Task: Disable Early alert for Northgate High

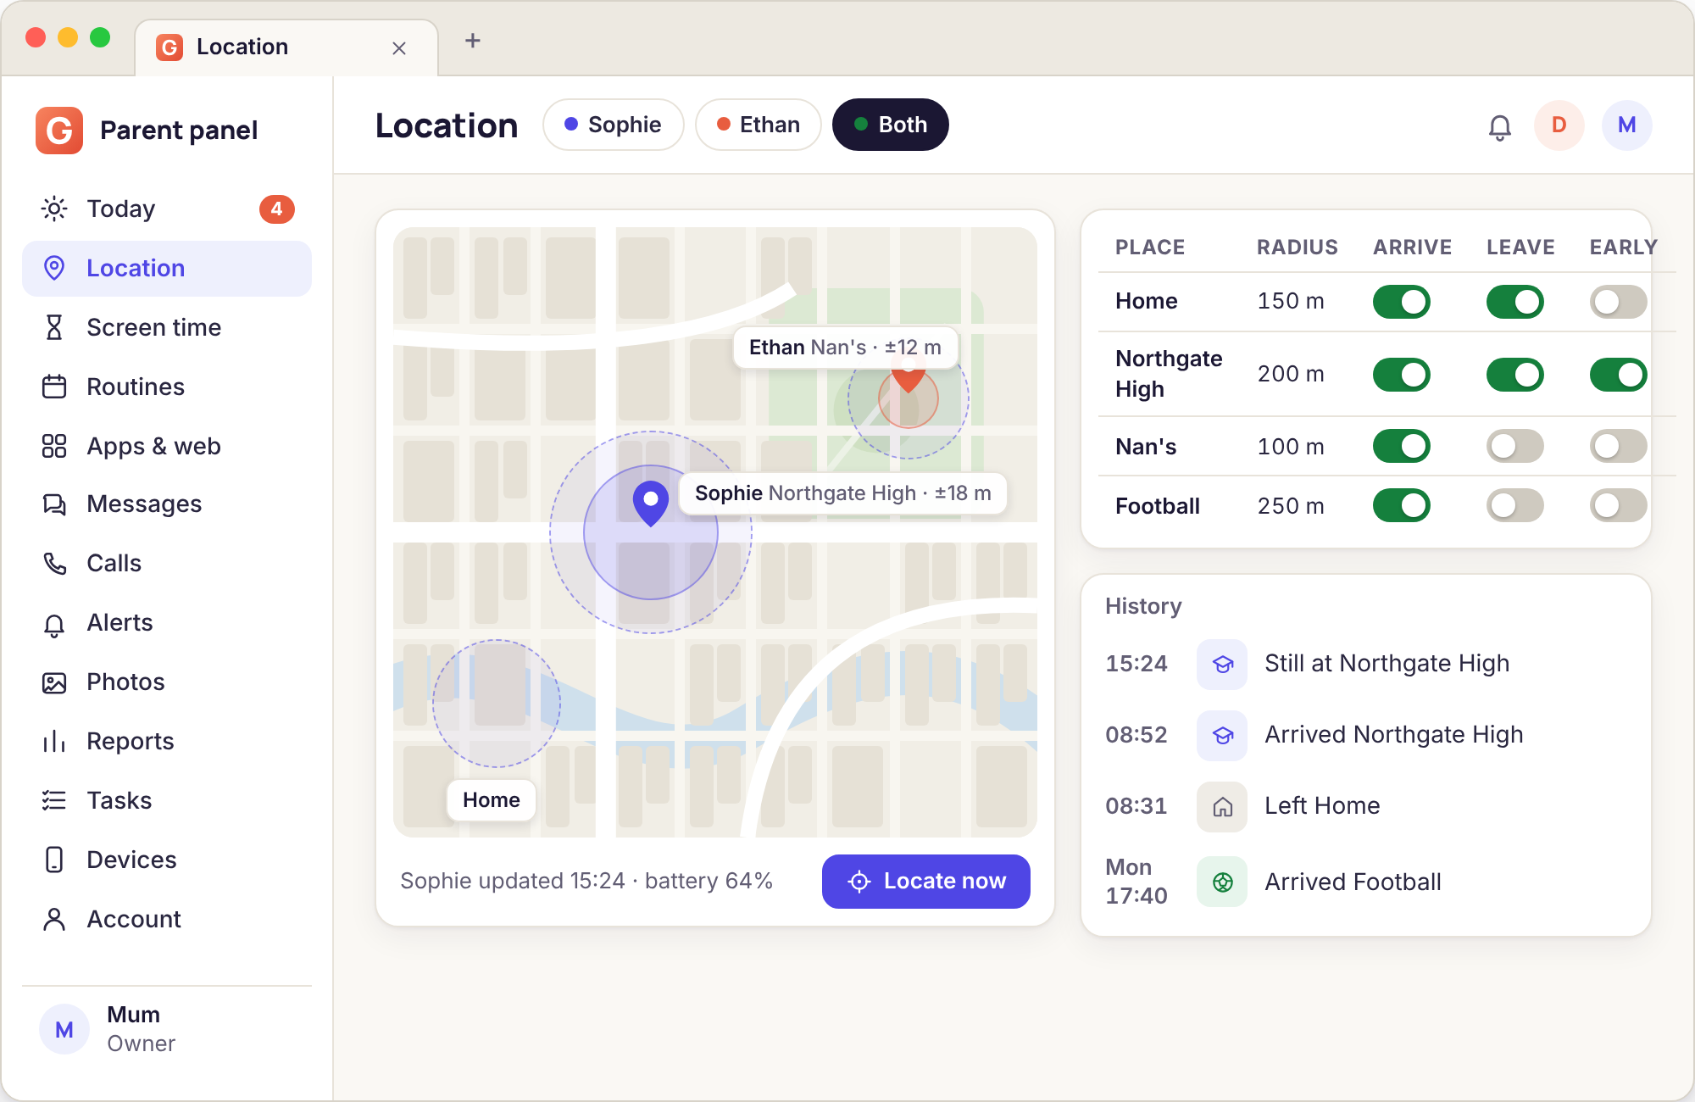Action: pos(1619,375)
